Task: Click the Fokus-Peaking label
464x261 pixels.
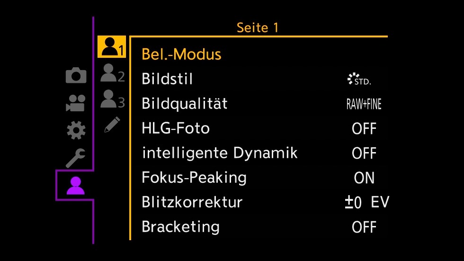Action: click(194, 178)
